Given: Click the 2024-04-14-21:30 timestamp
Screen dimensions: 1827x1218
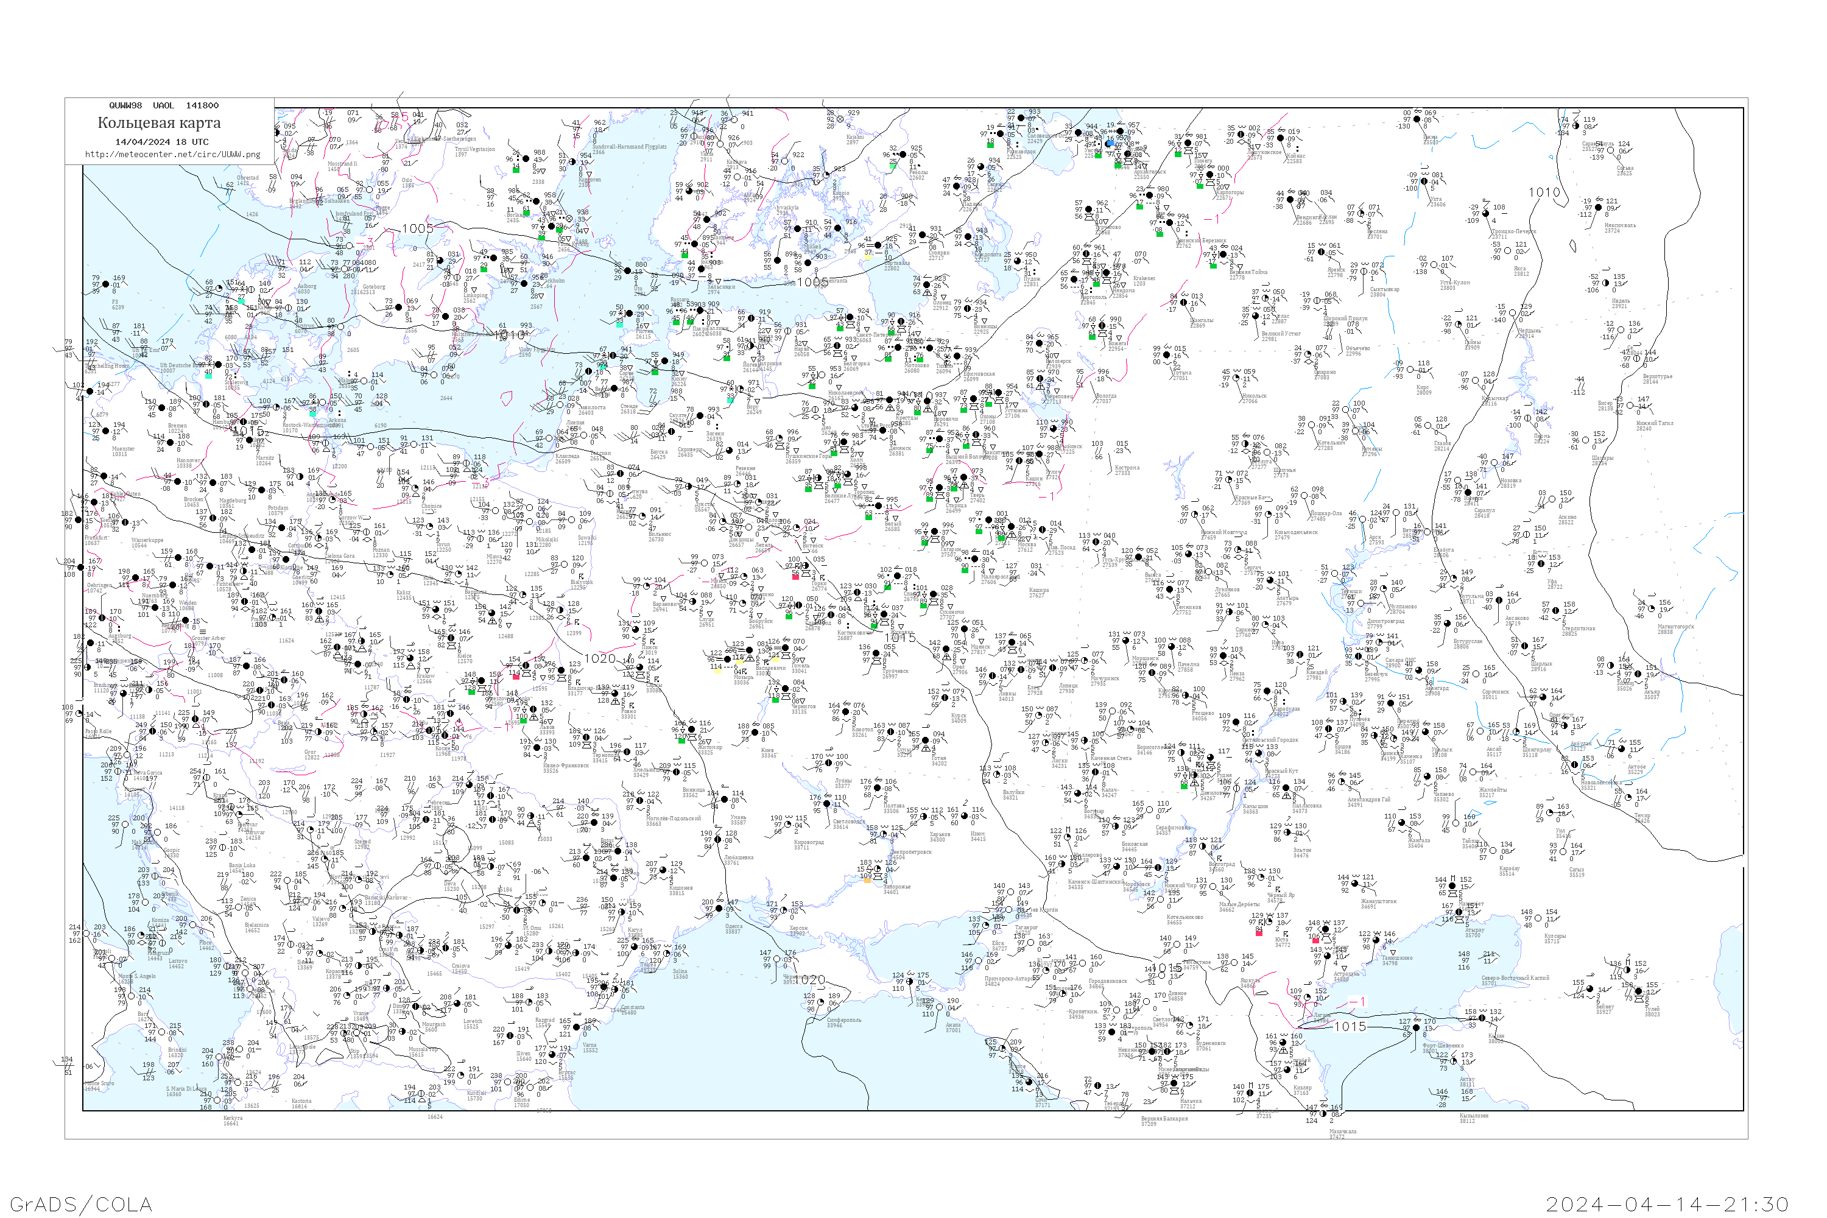Looking at the screenshot, I should coord(1668,1204).
